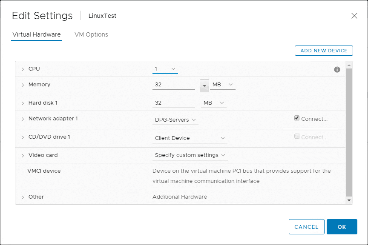Viewport: 368px width, 245px height.
Task: Open the DPG-Servers network dropdown
Action: tap(175, 120)
